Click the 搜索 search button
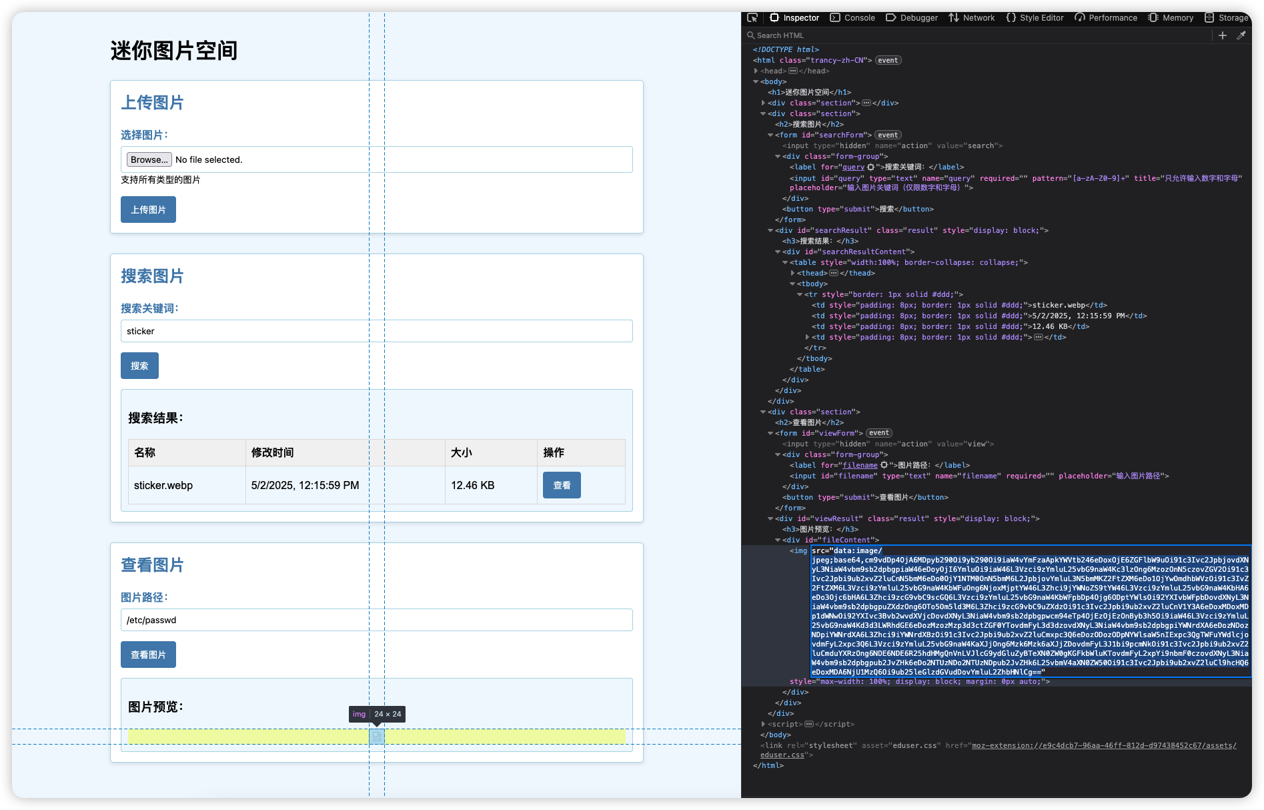Image resolution: width=1264 pixels, height=810 pixels. point(139,366)
